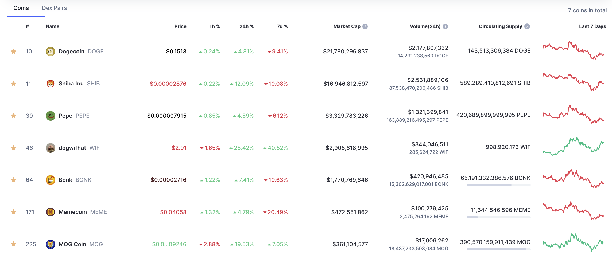Toggle the MOG Coin watchlist star

(13, 244)
